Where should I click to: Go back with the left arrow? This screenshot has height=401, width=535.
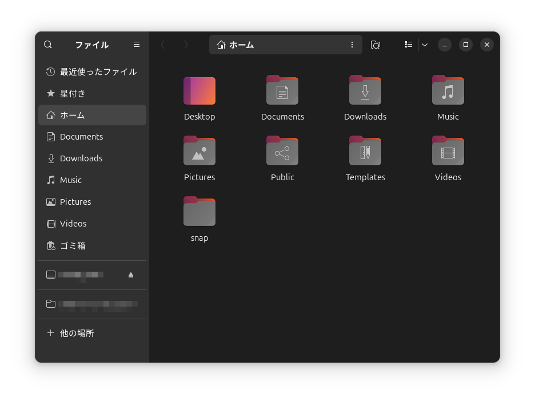click(x=163, y=45)
